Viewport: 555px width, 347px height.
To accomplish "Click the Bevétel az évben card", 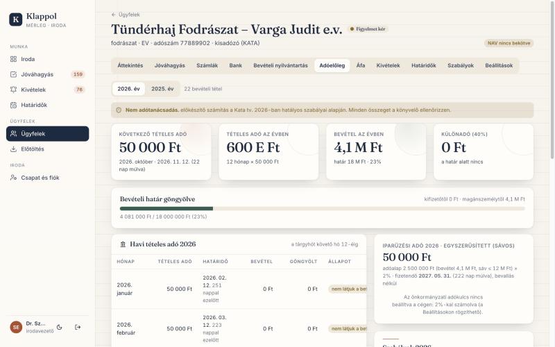I will (376, 151).
